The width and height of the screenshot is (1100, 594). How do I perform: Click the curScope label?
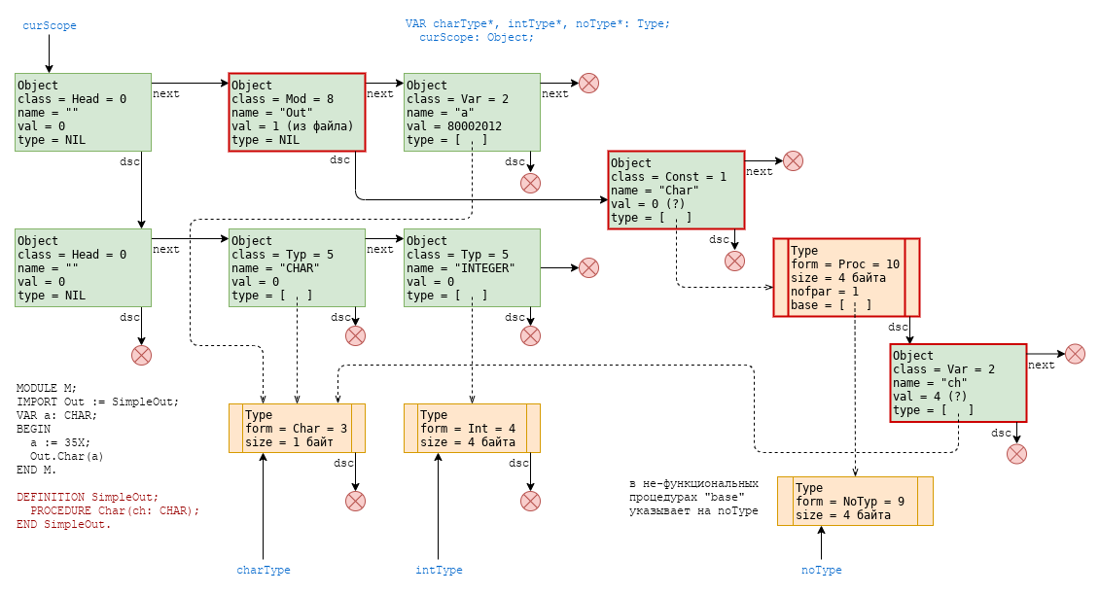click(50, 25)
